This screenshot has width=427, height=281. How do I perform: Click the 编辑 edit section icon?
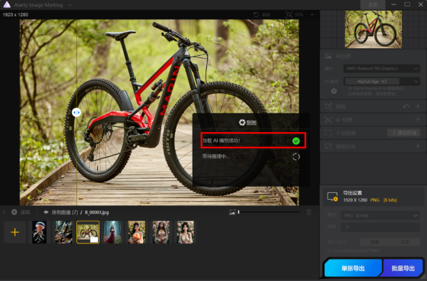coord(329,106)
